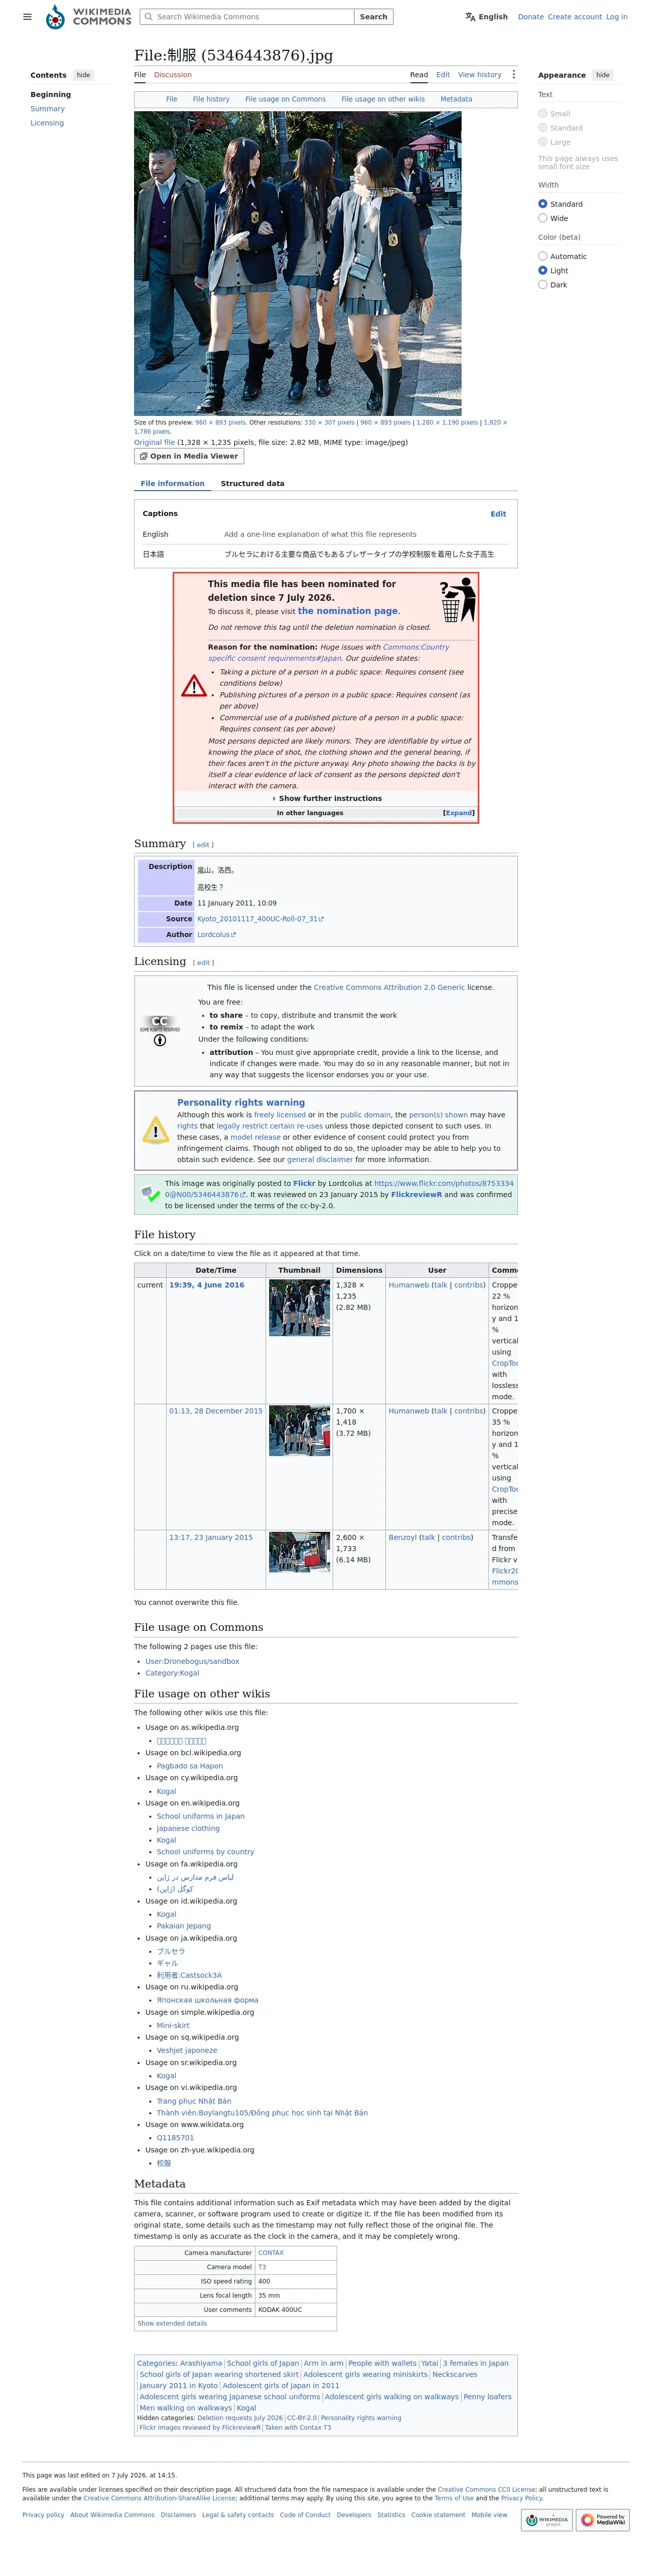Select Large text size option
Screen dimensions: 652x2576
543,142
